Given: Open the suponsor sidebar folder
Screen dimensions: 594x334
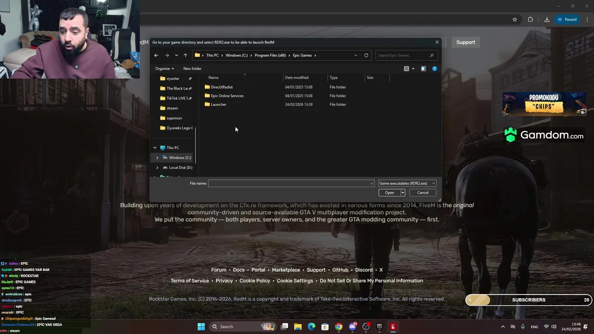Looking at the screenshot, I should point(174,118).
